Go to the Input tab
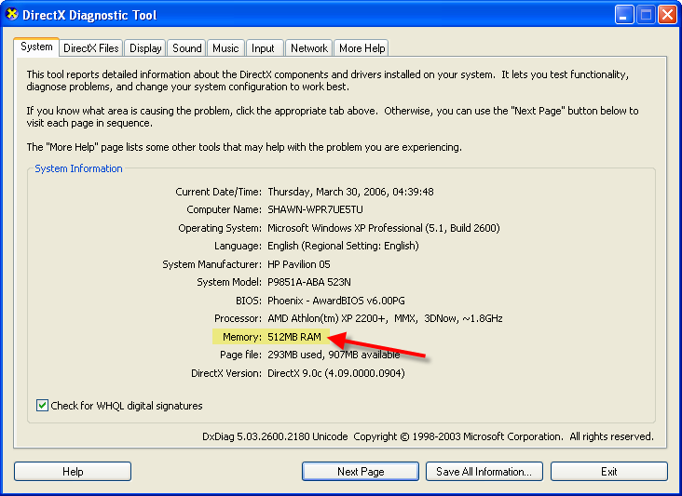The image size is (682, 496). [x=263, y=48]
